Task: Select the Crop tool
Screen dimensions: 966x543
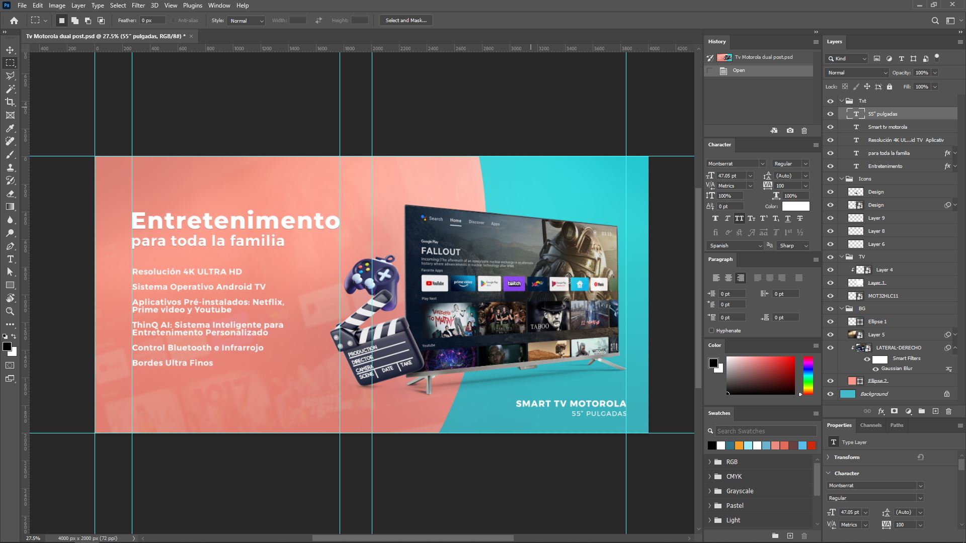Action: click(10, 102)
